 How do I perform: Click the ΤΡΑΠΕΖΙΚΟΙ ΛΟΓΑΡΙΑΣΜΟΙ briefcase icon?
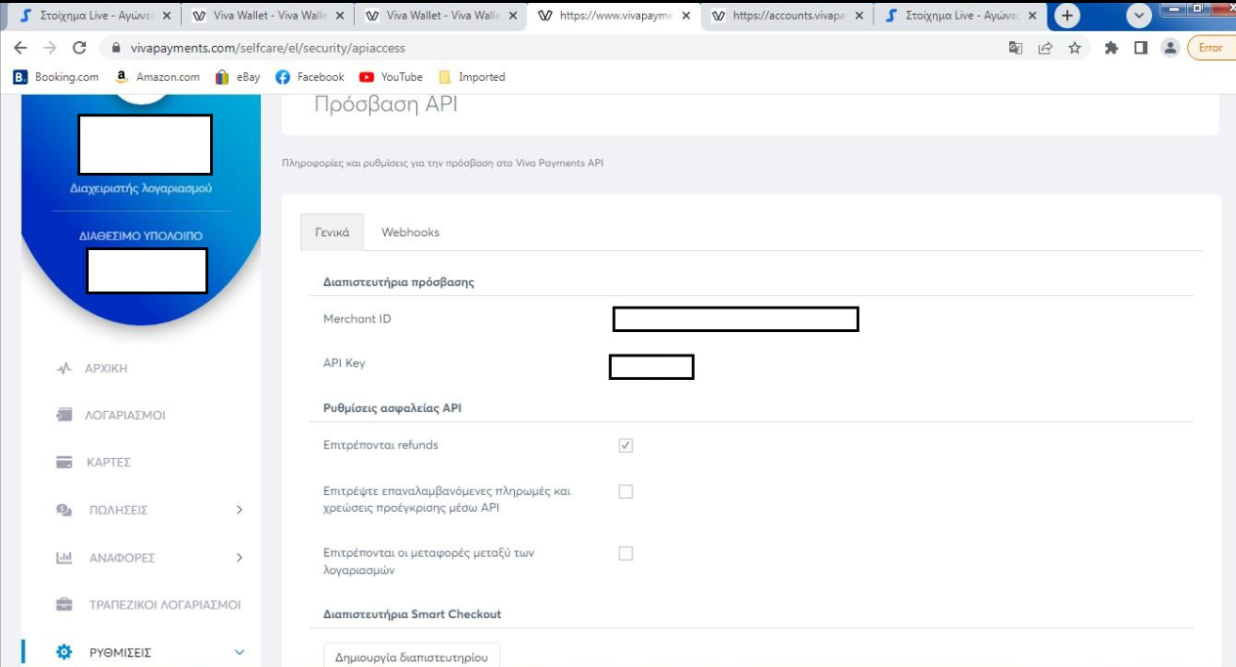pyautogui.click(x=64, y=604)
